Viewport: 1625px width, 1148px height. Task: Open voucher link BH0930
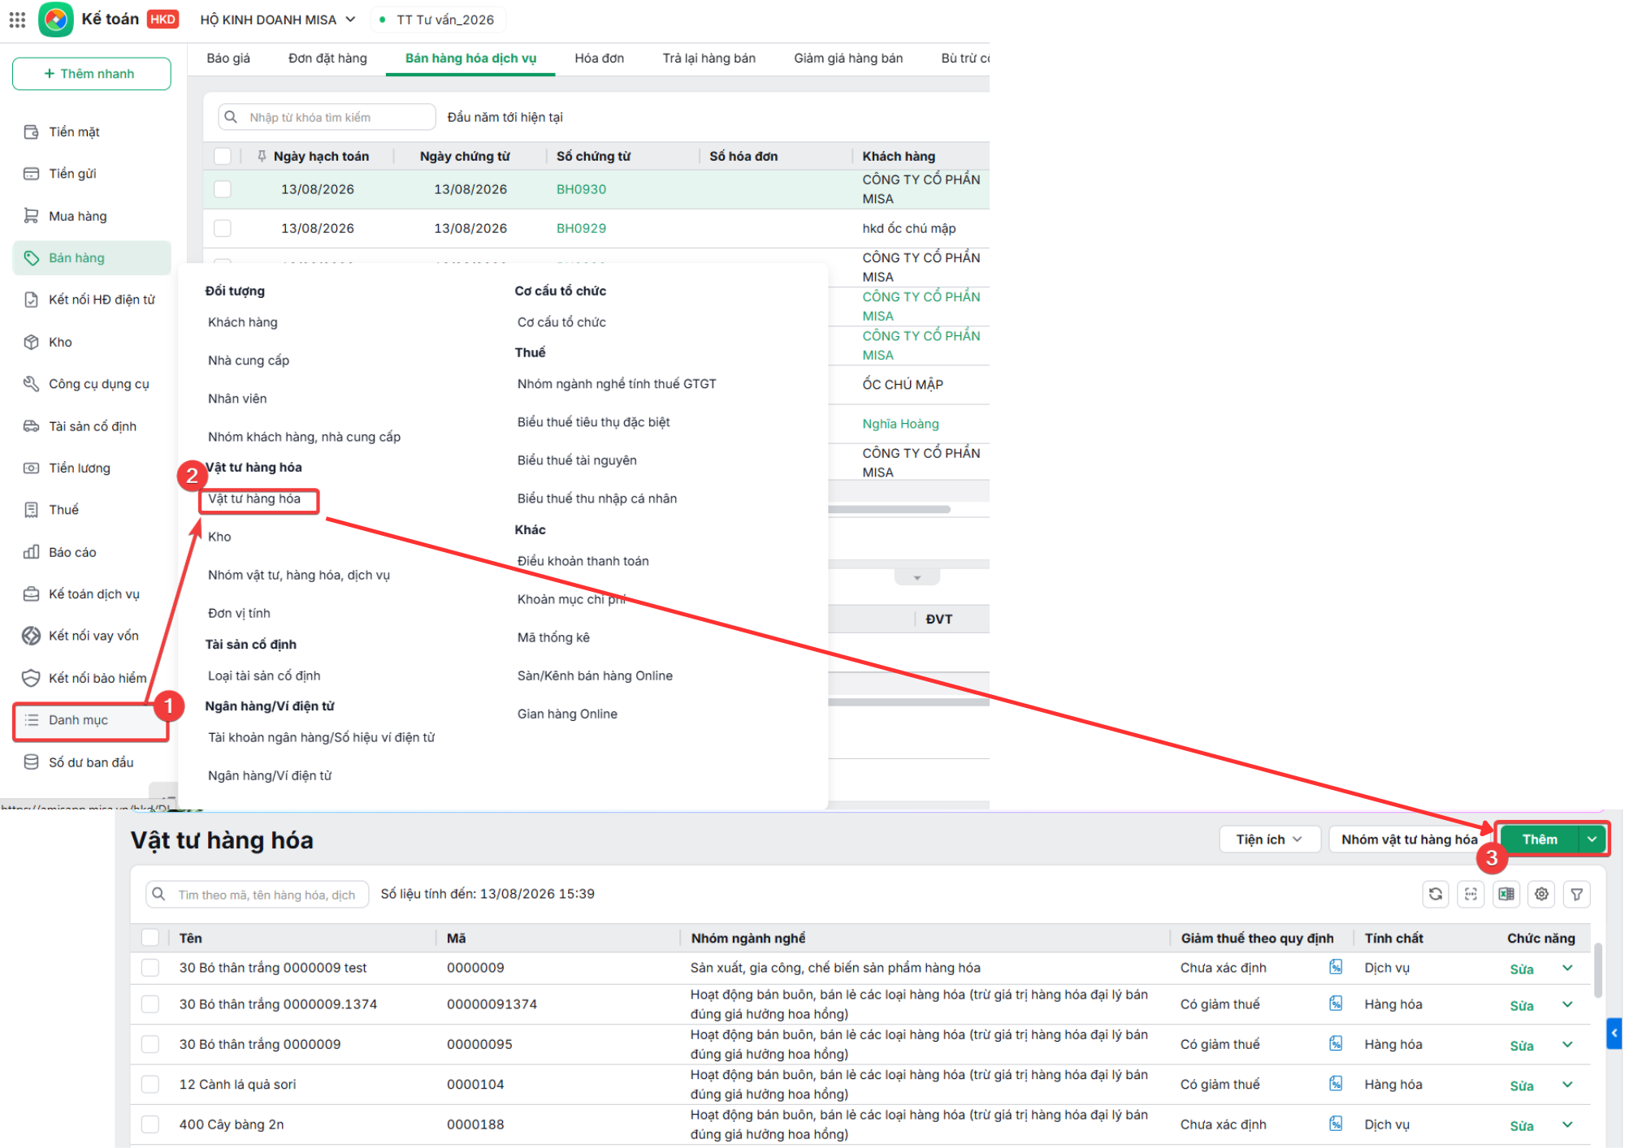(581, 189)
